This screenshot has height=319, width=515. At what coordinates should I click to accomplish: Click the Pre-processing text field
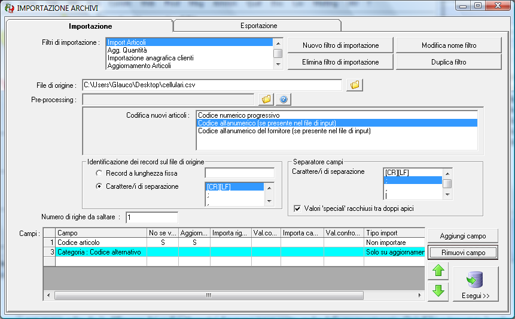coord(168,99)
